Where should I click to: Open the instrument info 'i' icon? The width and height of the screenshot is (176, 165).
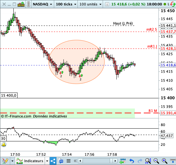[x=107, y=4]
